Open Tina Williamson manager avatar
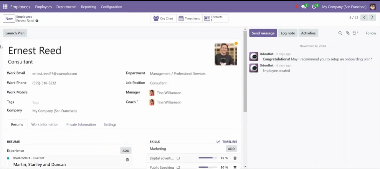Screen dimensions: 380x169 (152, 93)
